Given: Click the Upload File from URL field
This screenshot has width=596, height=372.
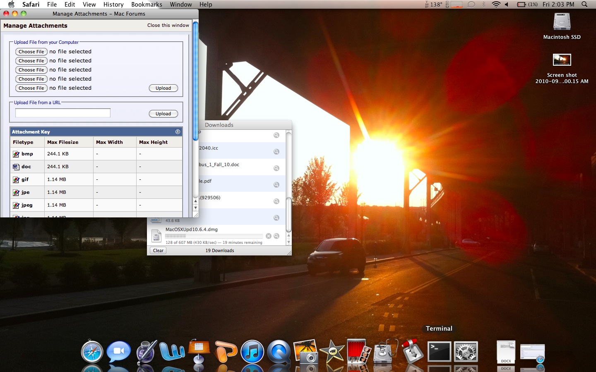Looking at the screenshot, I should point(63,113).
